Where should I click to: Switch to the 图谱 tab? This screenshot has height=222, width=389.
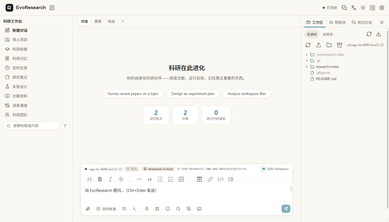(x=98, y=21)
